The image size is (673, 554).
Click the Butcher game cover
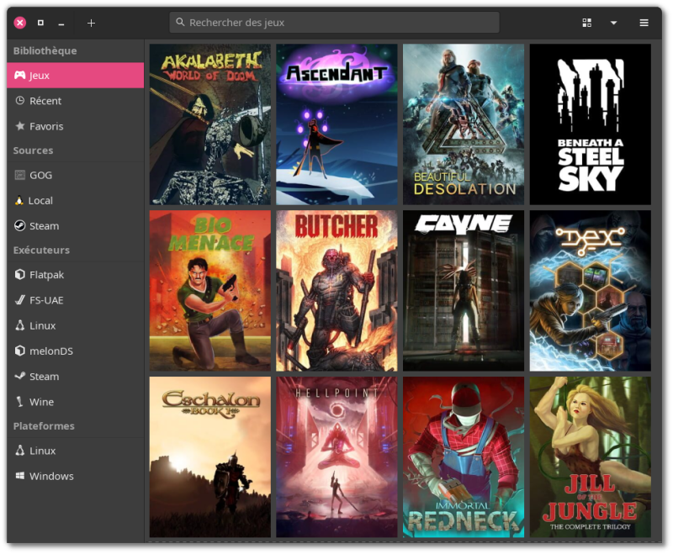tap(336, 291)
